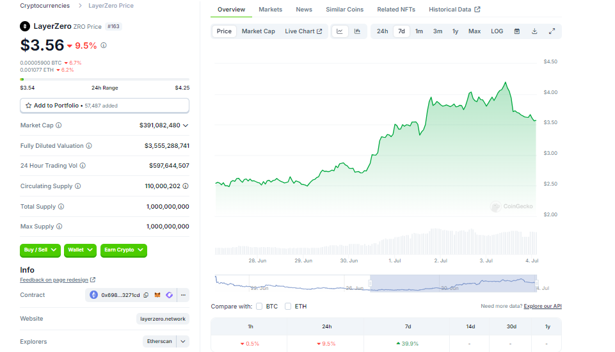
Task: Select the Max chart range
Action: click(x=475, y=31)
